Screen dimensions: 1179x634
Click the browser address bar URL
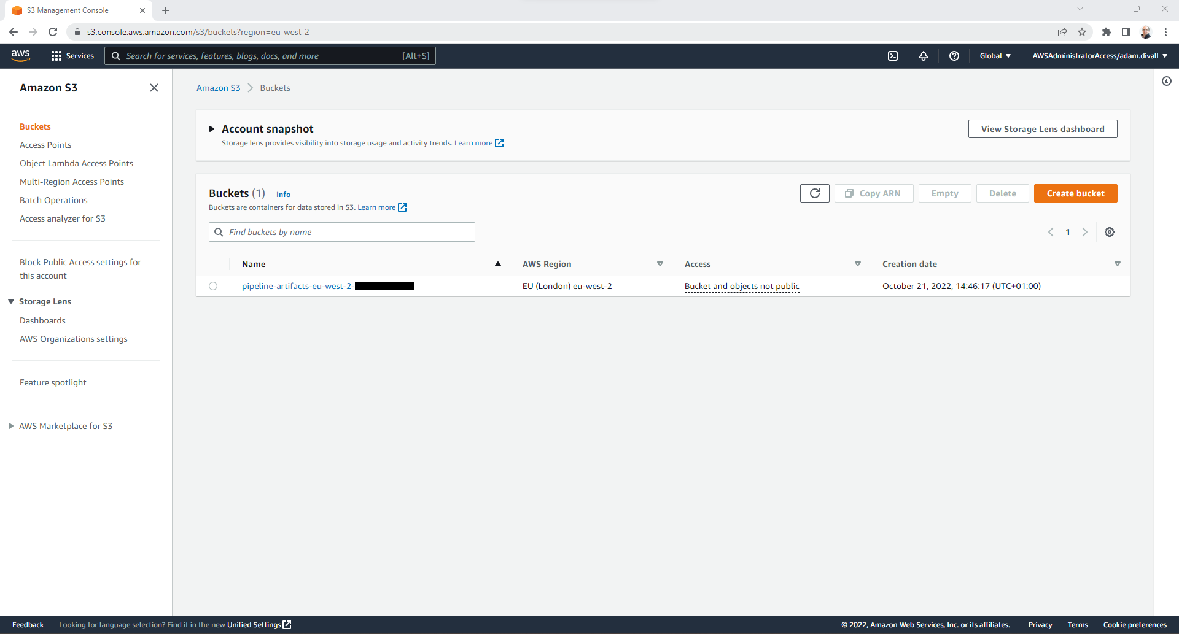pos(198,32)
